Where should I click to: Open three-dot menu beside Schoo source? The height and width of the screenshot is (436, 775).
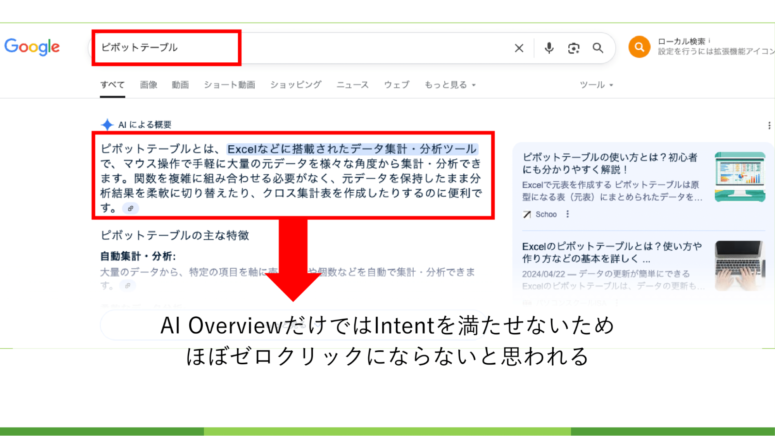pos(568,214)
